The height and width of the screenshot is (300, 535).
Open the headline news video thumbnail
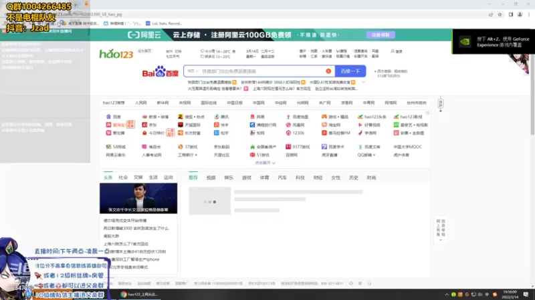tap(138, 198)
